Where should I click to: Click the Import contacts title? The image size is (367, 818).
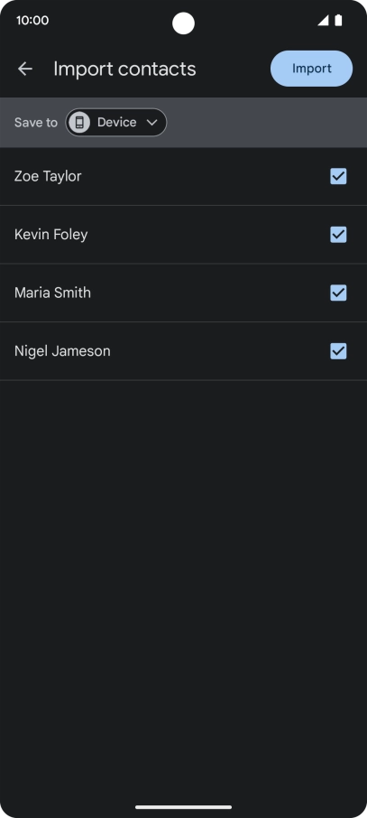124,69
